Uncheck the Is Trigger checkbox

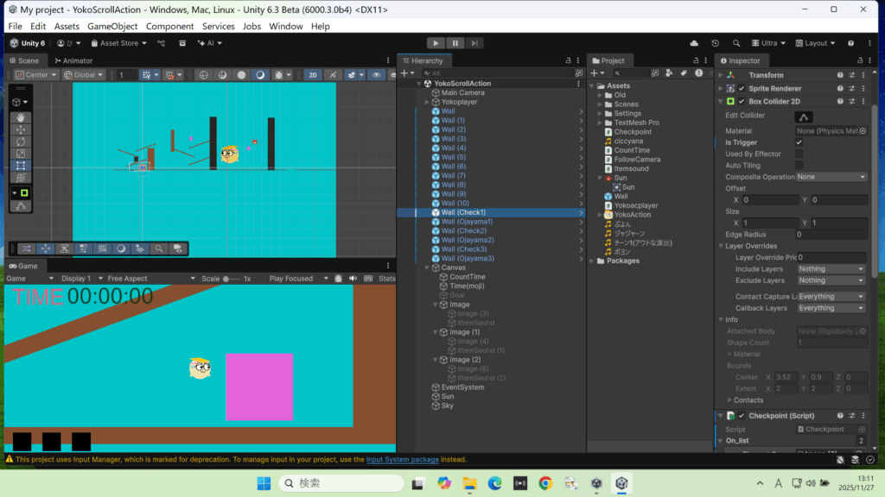[x=799, y=142]
